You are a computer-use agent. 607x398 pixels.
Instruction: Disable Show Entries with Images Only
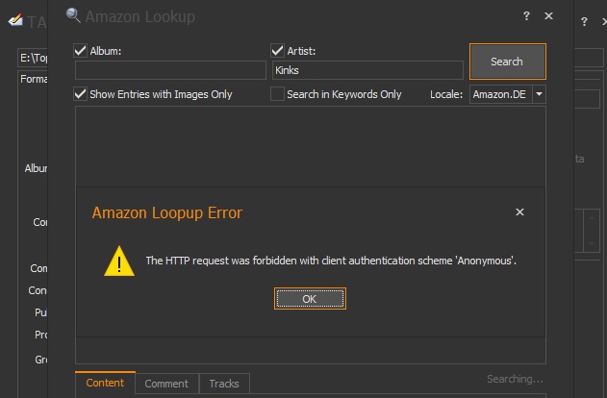click(x=82, y=94)
